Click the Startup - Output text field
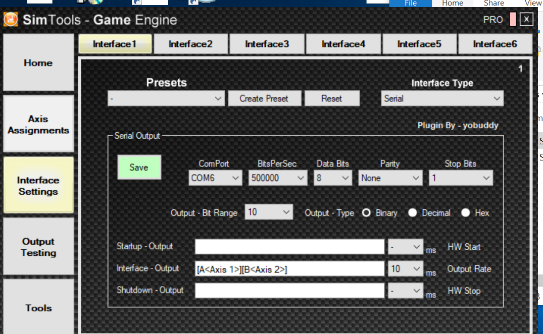543x334 pixels. click(289, 247)
